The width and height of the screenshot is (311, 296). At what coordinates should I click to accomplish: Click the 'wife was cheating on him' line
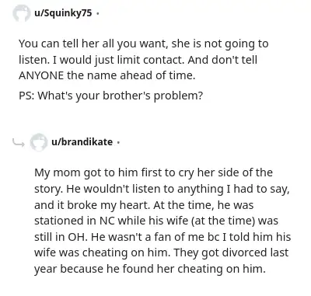click(161, 252)
